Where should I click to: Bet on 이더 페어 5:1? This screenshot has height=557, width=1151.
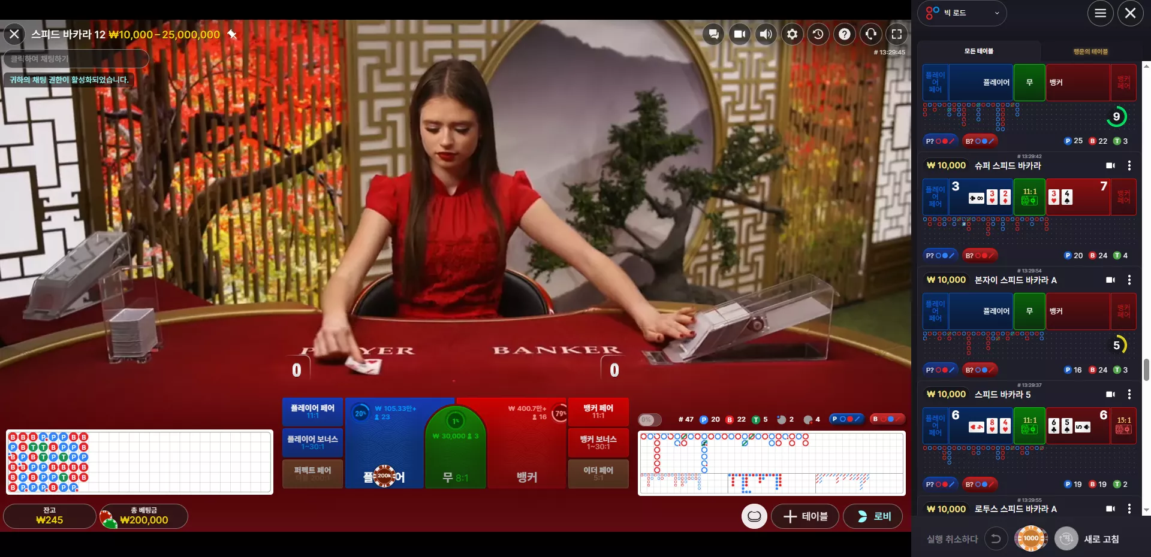pos(598,474)
